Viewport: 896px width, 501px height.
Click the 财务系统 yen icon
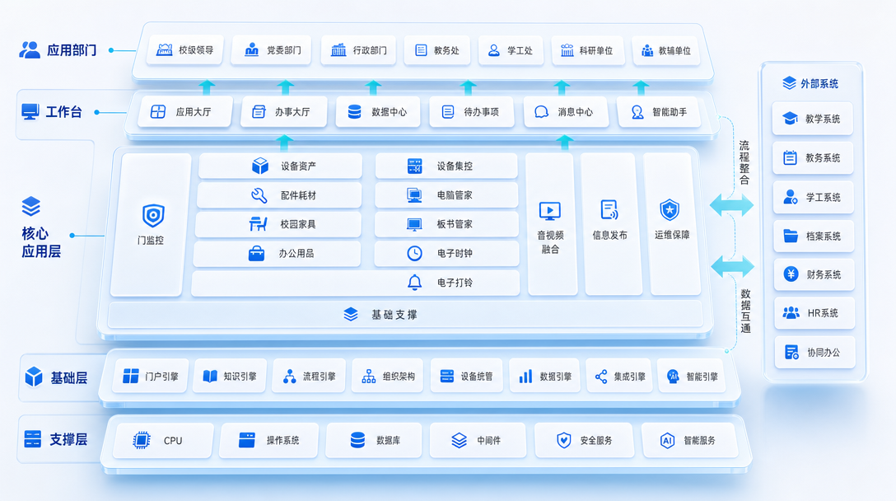tap(791, 274)
